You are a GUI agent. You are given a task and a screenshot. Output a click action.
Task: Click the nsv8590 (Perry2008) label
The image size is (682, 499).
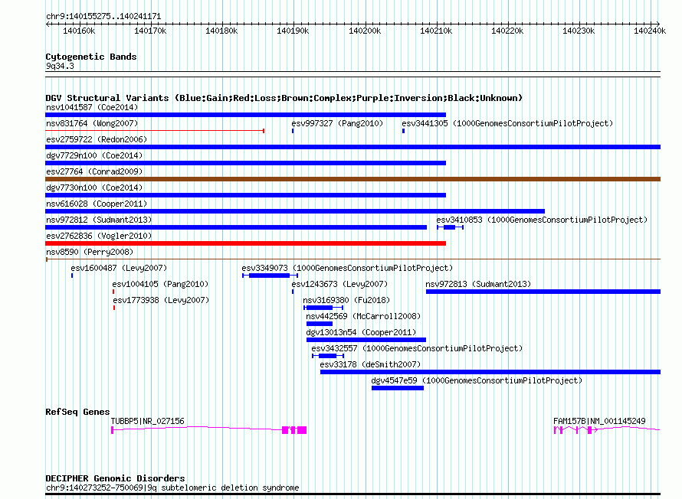90,252
